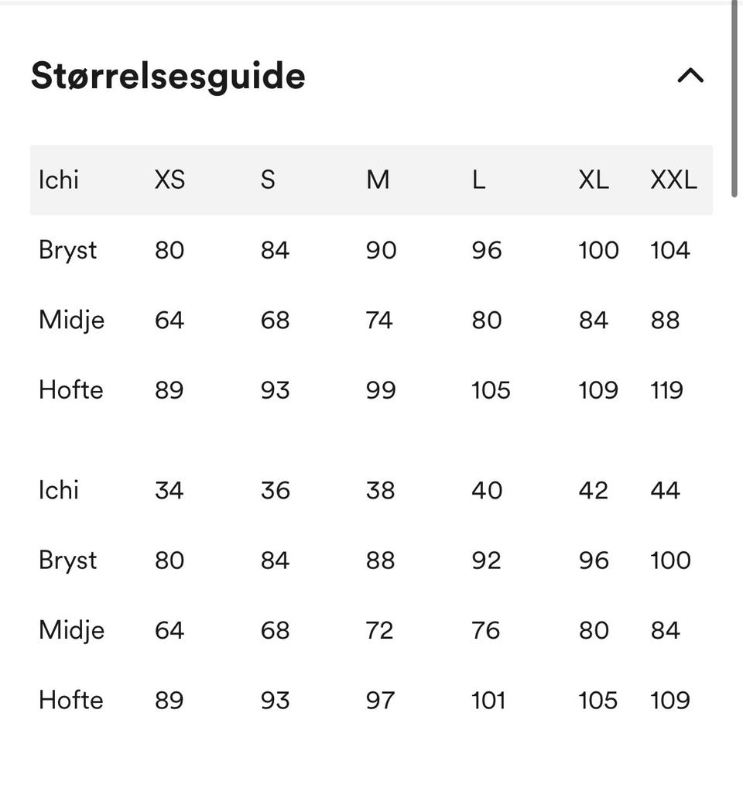Click the Ichi label in the gray header row
Viewport: 743px width, 785px height.
tap(59, 180)
